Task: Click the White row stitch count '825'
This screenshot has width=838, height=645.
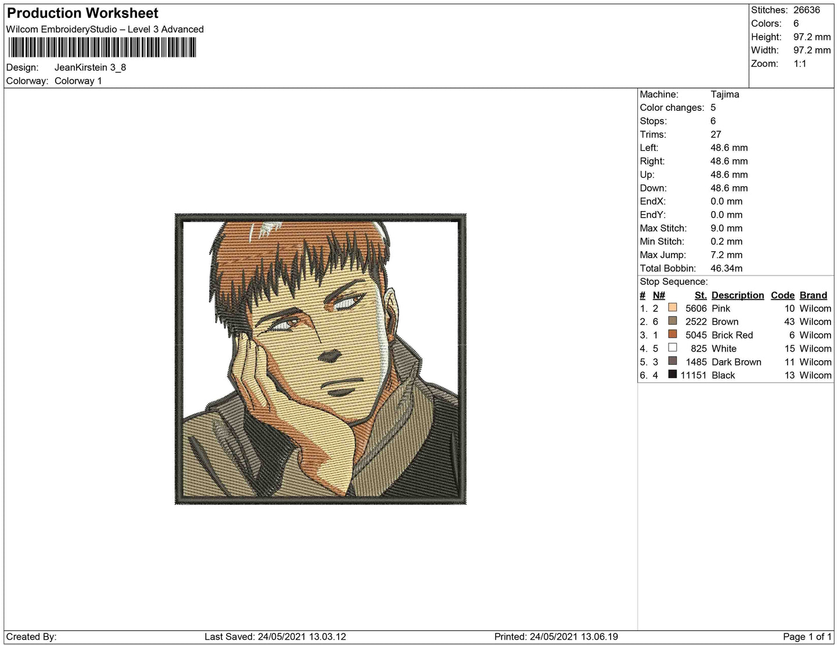Action: coord(699,349)
